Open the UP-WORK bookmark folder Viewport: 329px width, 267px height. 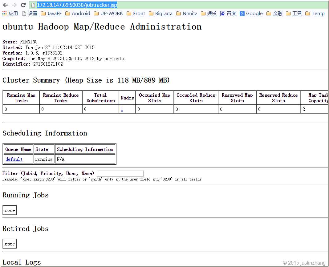click(108, 14)
